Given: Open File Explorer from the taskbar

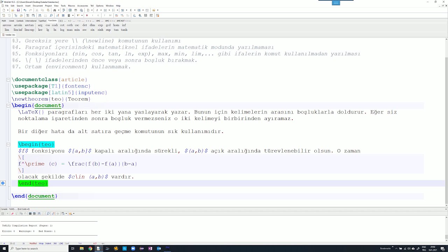Looking at the screenshot, I should tap(82, 248).
